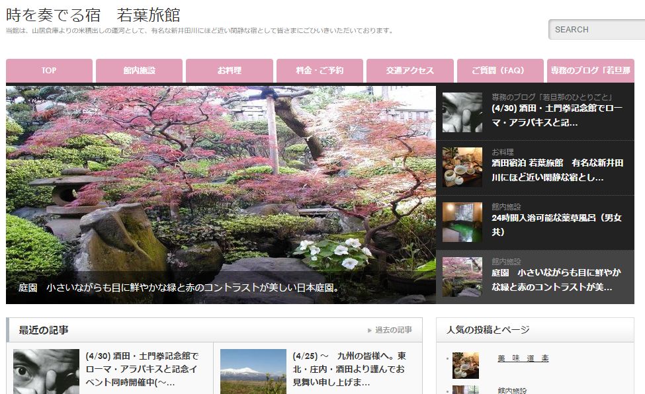This screenshot has width=645, height=394.
Task: Open slider item (4/30) 酒田・土門拳記念館でローマ
Action: click(x=557, y=116)
